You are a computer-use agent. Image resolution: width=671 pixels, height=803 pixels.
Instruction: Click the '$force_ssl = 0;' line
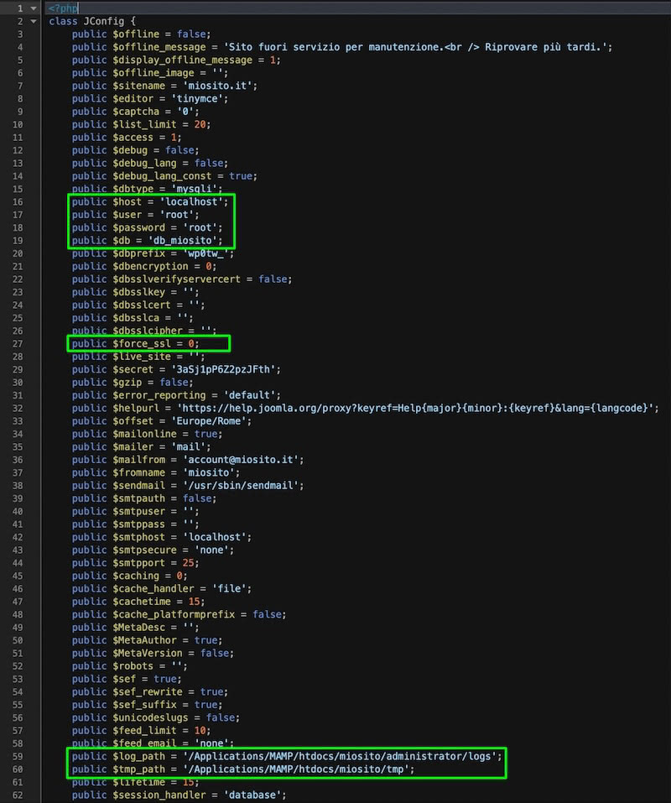coord(136,344)
